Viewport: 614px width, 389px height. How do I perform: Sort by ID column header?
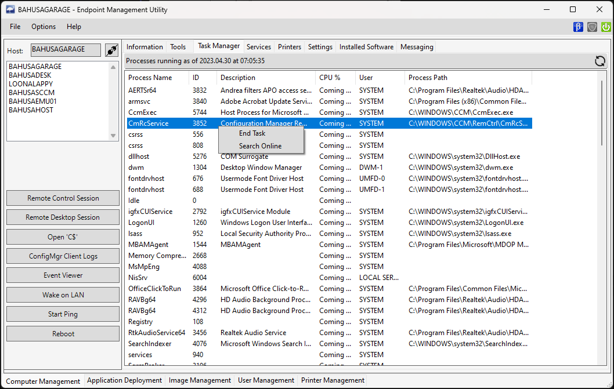point(203,78)
